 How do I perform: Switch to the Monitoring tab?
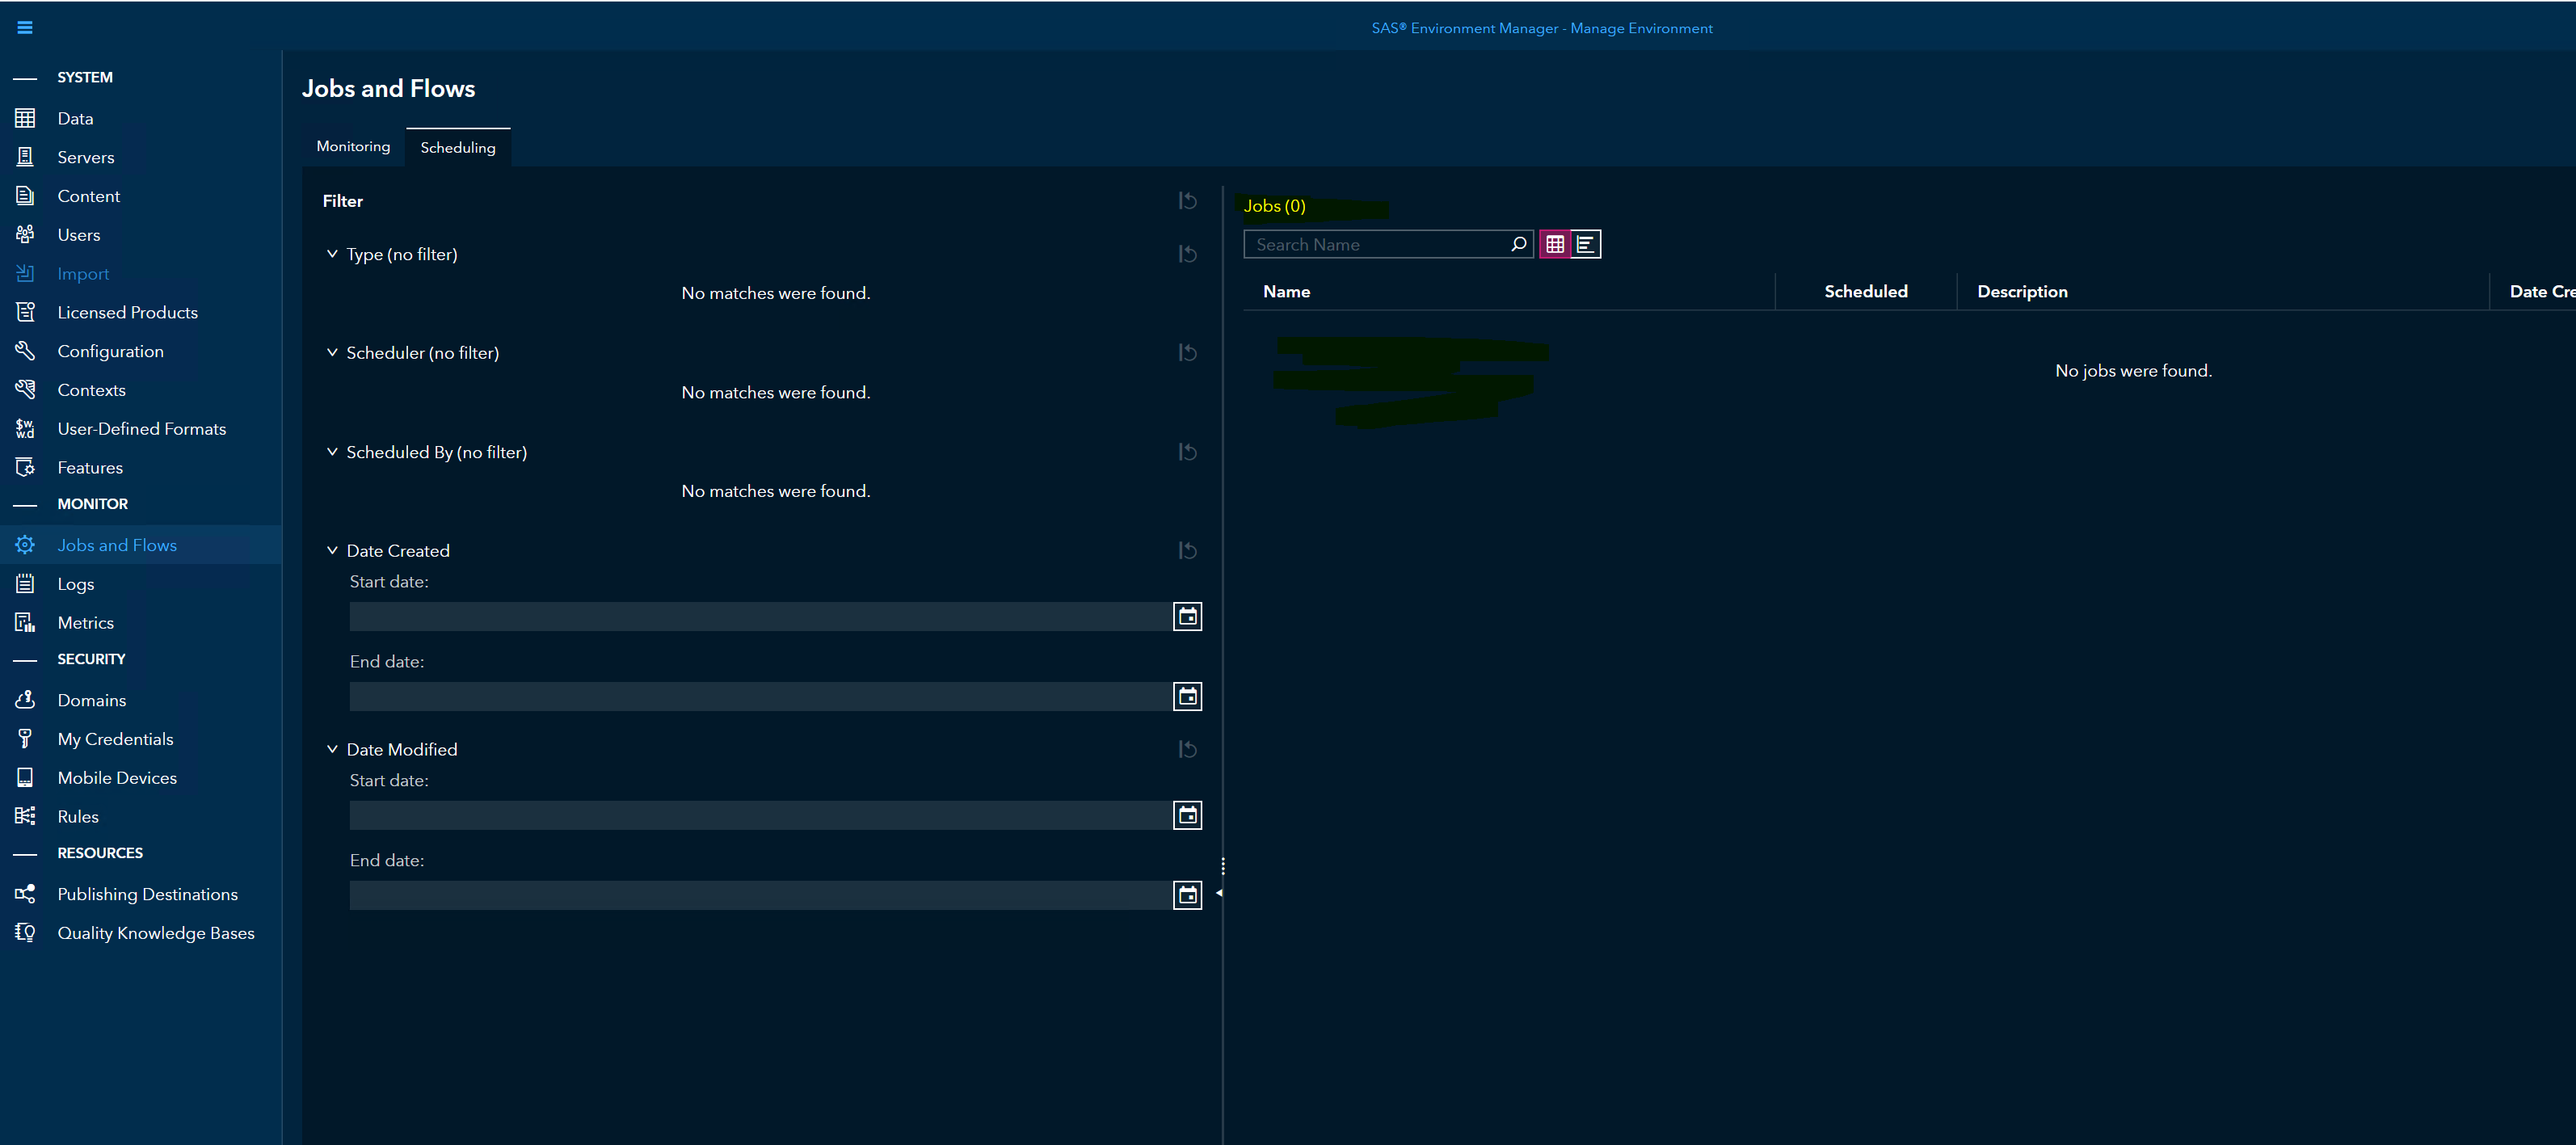(x=352, y=146)
